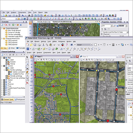This screenshot has height=133, width=133.
Task: Click the Reservoir layout tool in the vertical toolbar
Action: [32, 75]
